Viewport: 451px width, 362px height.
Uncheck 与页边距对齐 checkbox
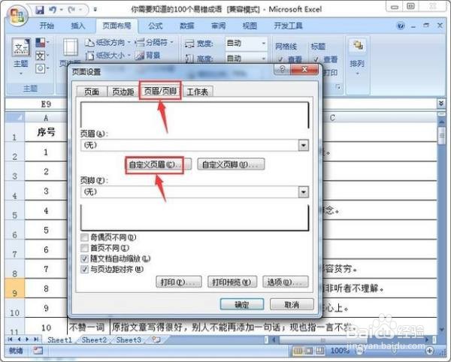click(x=84, y=269)
